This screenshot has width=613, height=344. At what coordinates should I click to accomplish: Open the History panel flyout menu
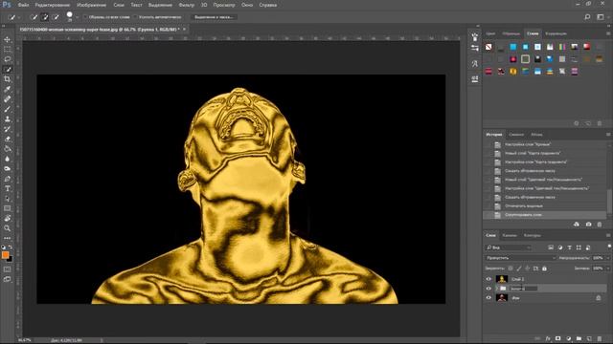pos(608,134)
